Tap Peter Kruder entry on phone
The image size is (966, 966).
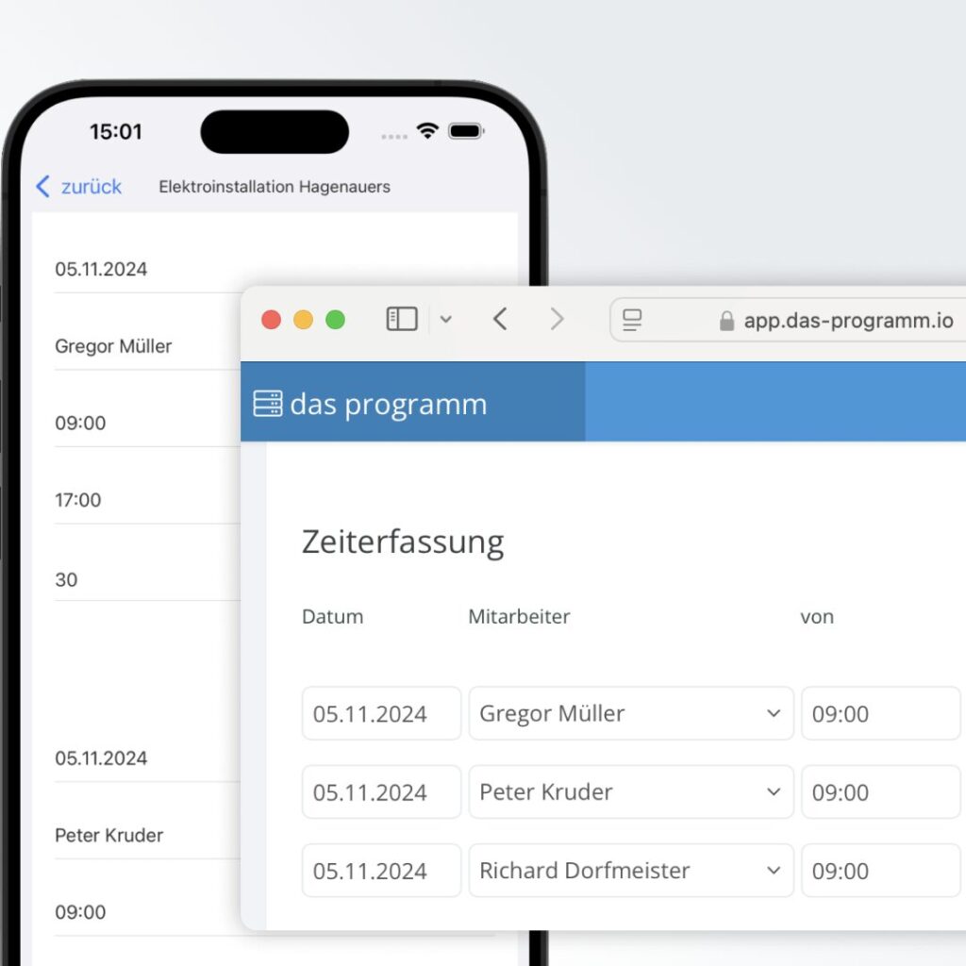coord(109,836)
